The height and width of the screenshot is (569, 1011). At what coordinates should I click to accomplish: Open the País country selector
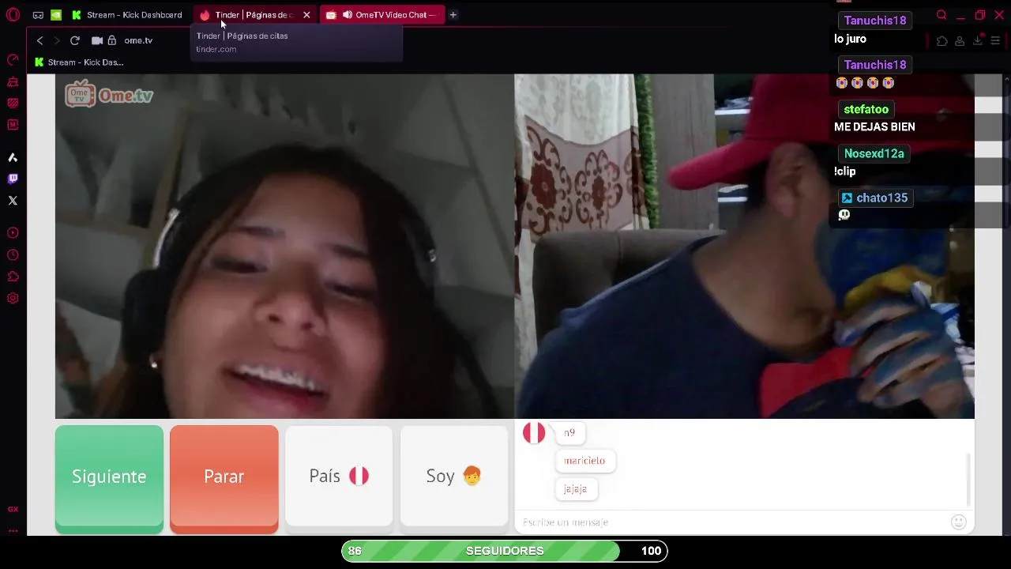pos(339,477)
